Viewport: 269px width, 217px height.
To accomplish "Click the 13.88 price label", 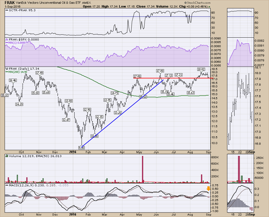I will tap(69, 101).
